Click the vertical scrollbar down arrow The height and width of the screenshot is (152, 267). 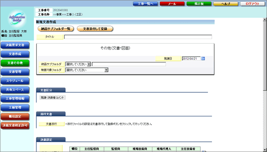[x=264, y=149]
